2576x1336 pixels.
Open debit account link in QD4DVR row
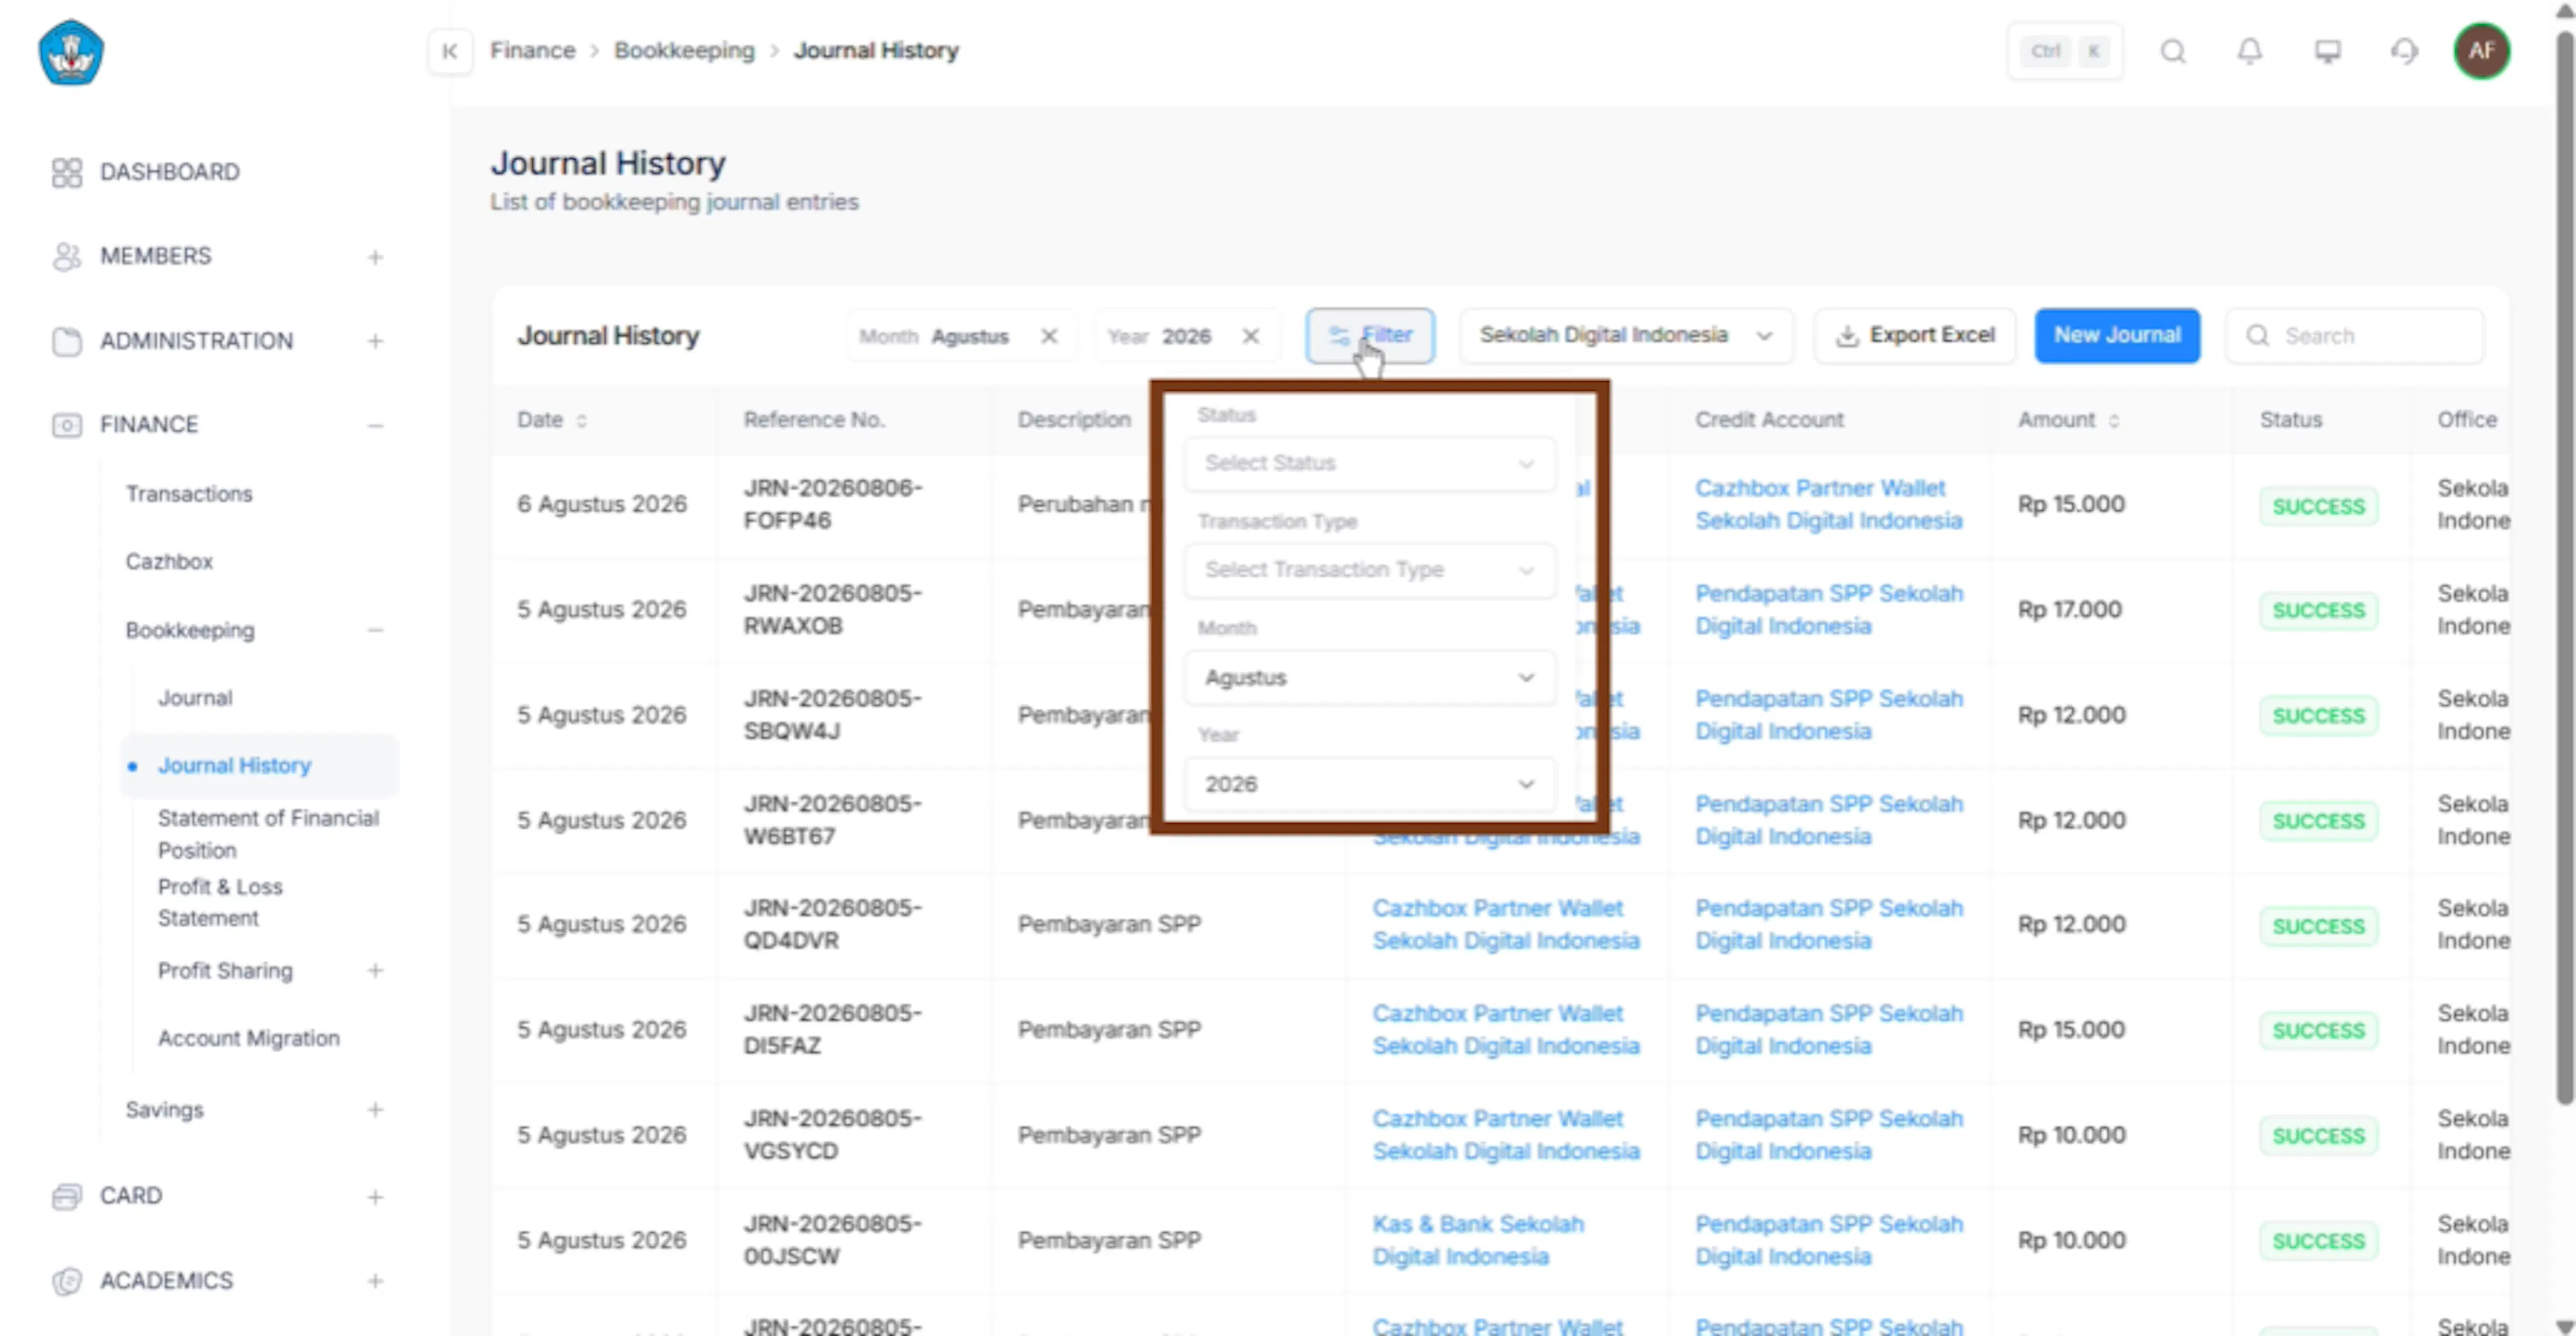(1505, 925)
